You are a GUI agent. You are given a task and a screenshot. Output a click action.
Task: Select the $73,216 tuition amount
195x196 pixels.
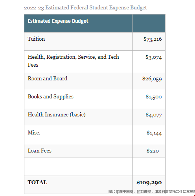point(153,39)
